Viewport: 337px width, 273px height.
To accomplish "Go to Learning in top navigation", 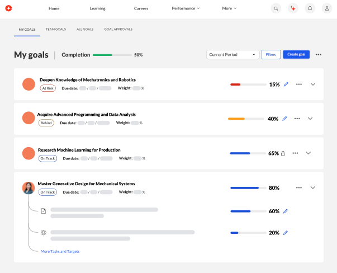I will (x=98, y=8).
